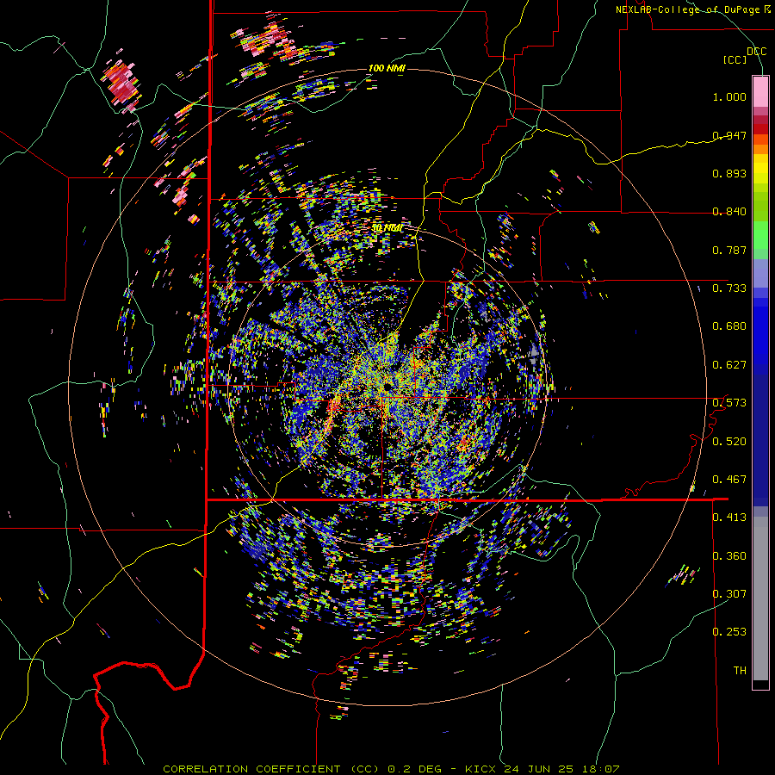This screenshot has height=775, width=775.
Task: Pick the pink top color bar segment
Action: tap(760, 91)
